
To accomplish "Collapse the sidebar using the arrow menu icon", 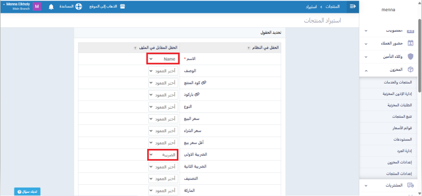I will click(352, 6).
